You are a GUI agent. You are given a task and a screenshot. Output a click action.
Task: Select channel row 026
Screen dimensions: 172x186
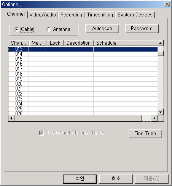point(83,113)
